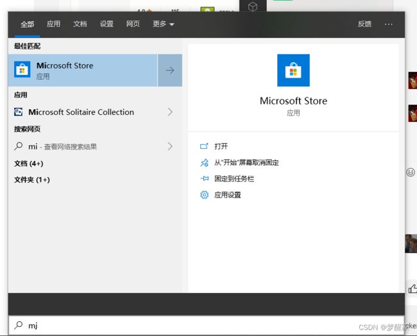417x336 pixels.
Task: Click the smiley emoji icon in background window
Action: [411, 172]
